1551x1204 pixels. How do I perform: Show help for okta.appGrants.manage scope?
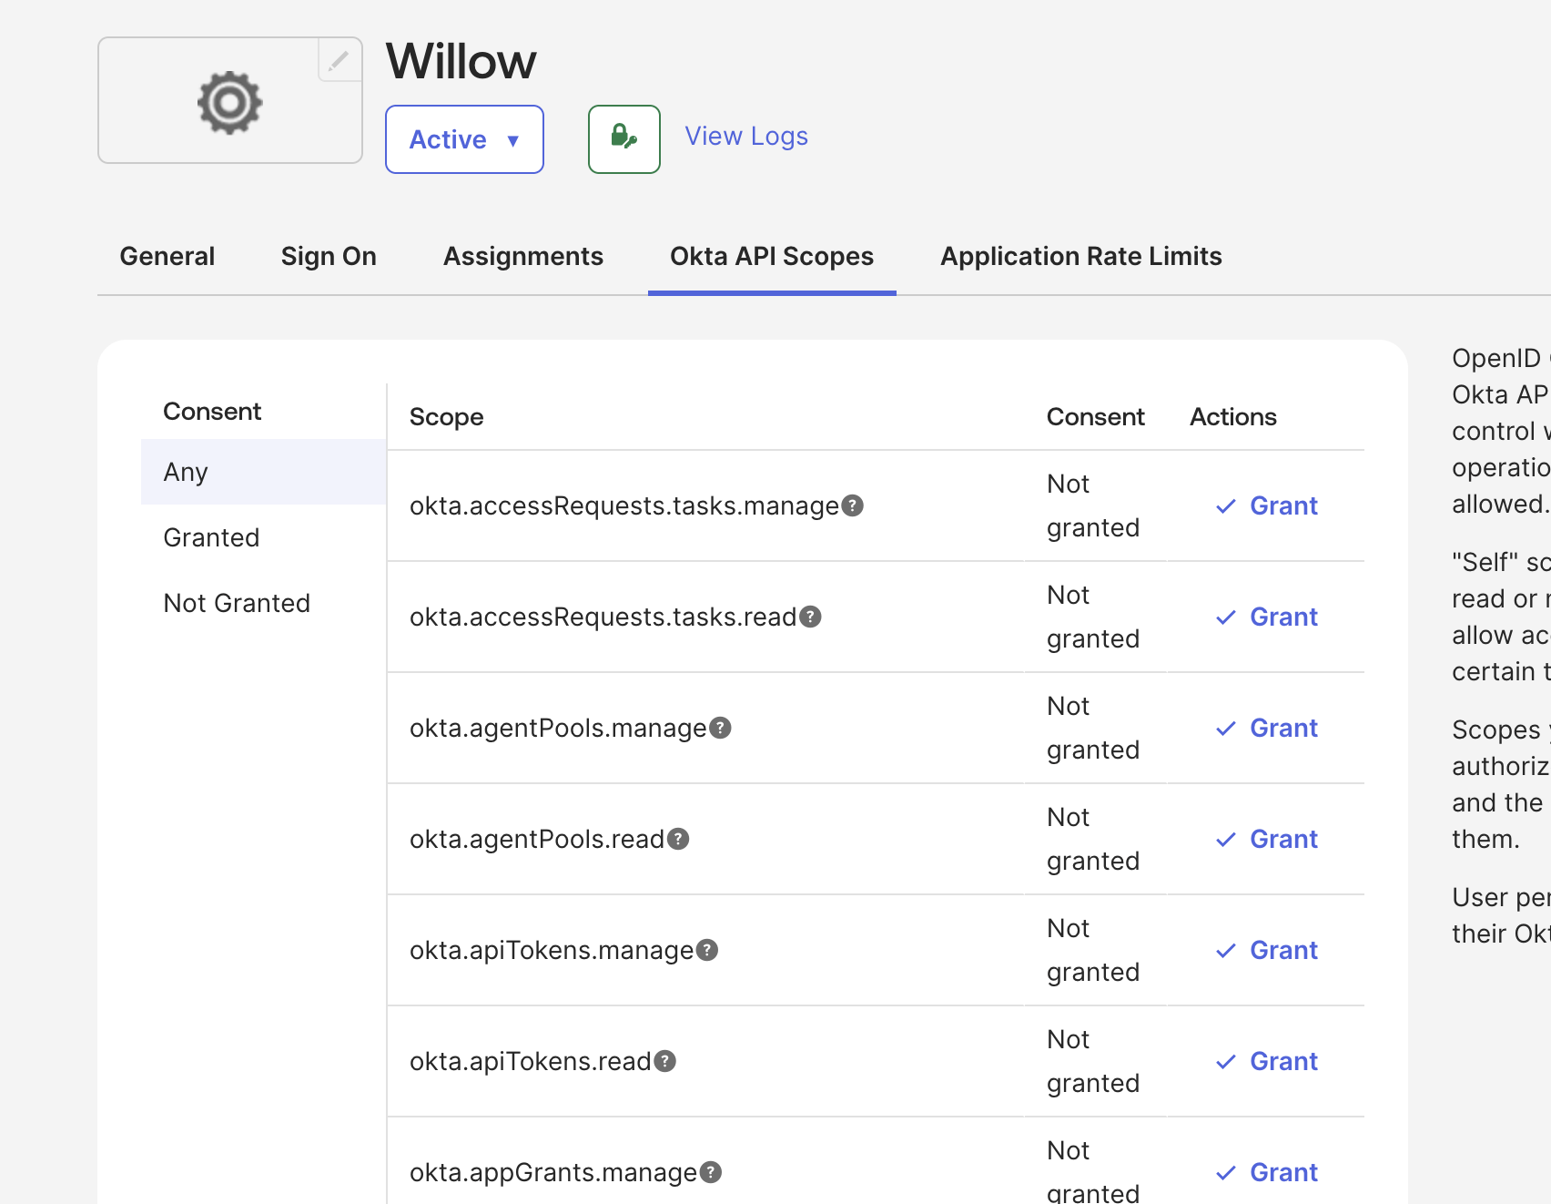pos(711,1172)
